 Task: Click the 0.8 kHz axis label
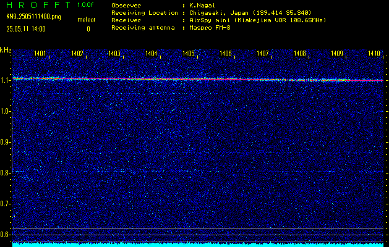point(5,173)
